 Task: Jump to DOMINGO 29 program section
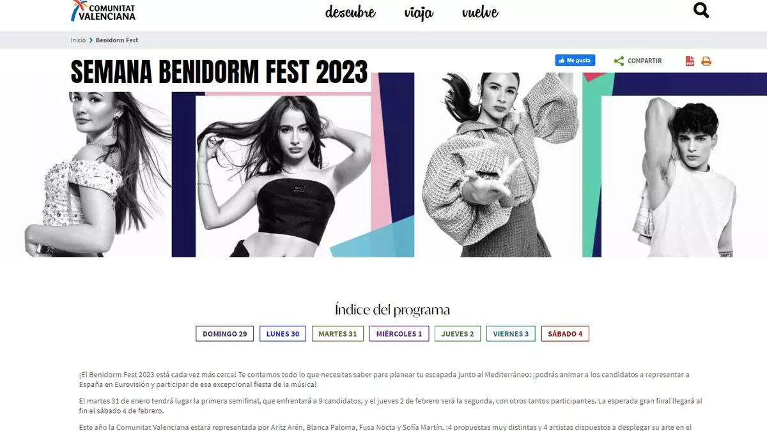(x=225, y=334)
